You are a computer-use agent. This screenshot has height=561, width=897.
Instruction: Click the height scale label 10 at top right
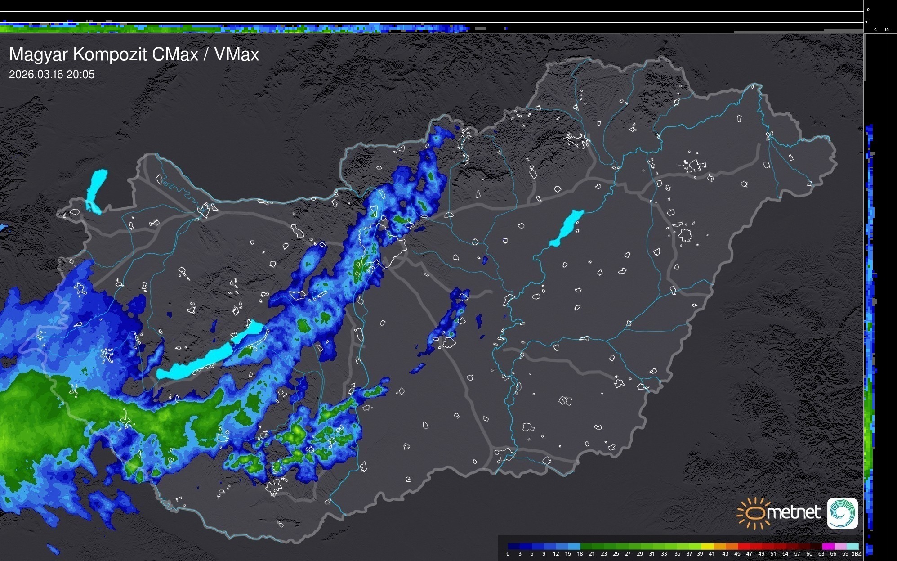(867, 9)
